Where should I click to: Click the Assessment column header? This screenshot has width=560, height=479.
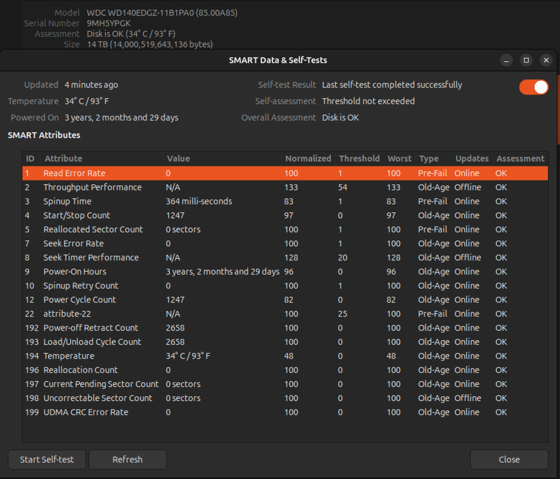[520, 159]
